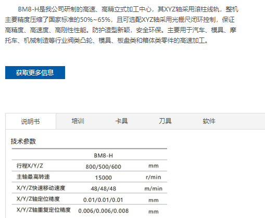Open the 培训 tab
Screen dimensions: 265x218
(78, 121)
